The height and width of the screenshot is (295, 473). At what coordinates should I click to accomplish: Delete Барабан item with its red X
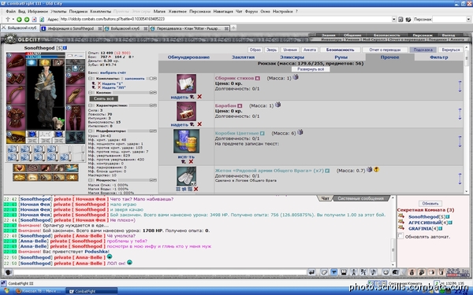point(199,124)
